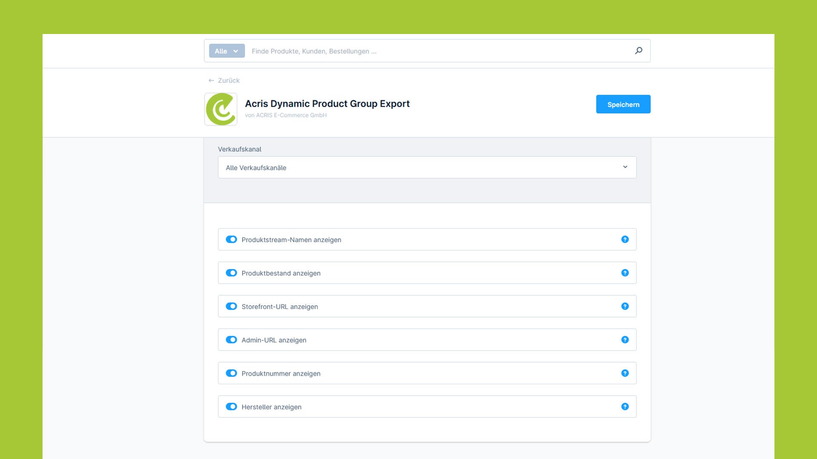The width and height of the screenshot is (817, 459).
Task: Expand Alle Verkaufskanäle chevron arrow
Action: pos(625,167)
